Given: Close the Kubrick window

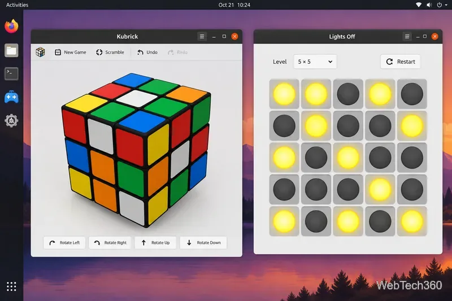Looking at the screenshot, I should (x=234, y=36).
